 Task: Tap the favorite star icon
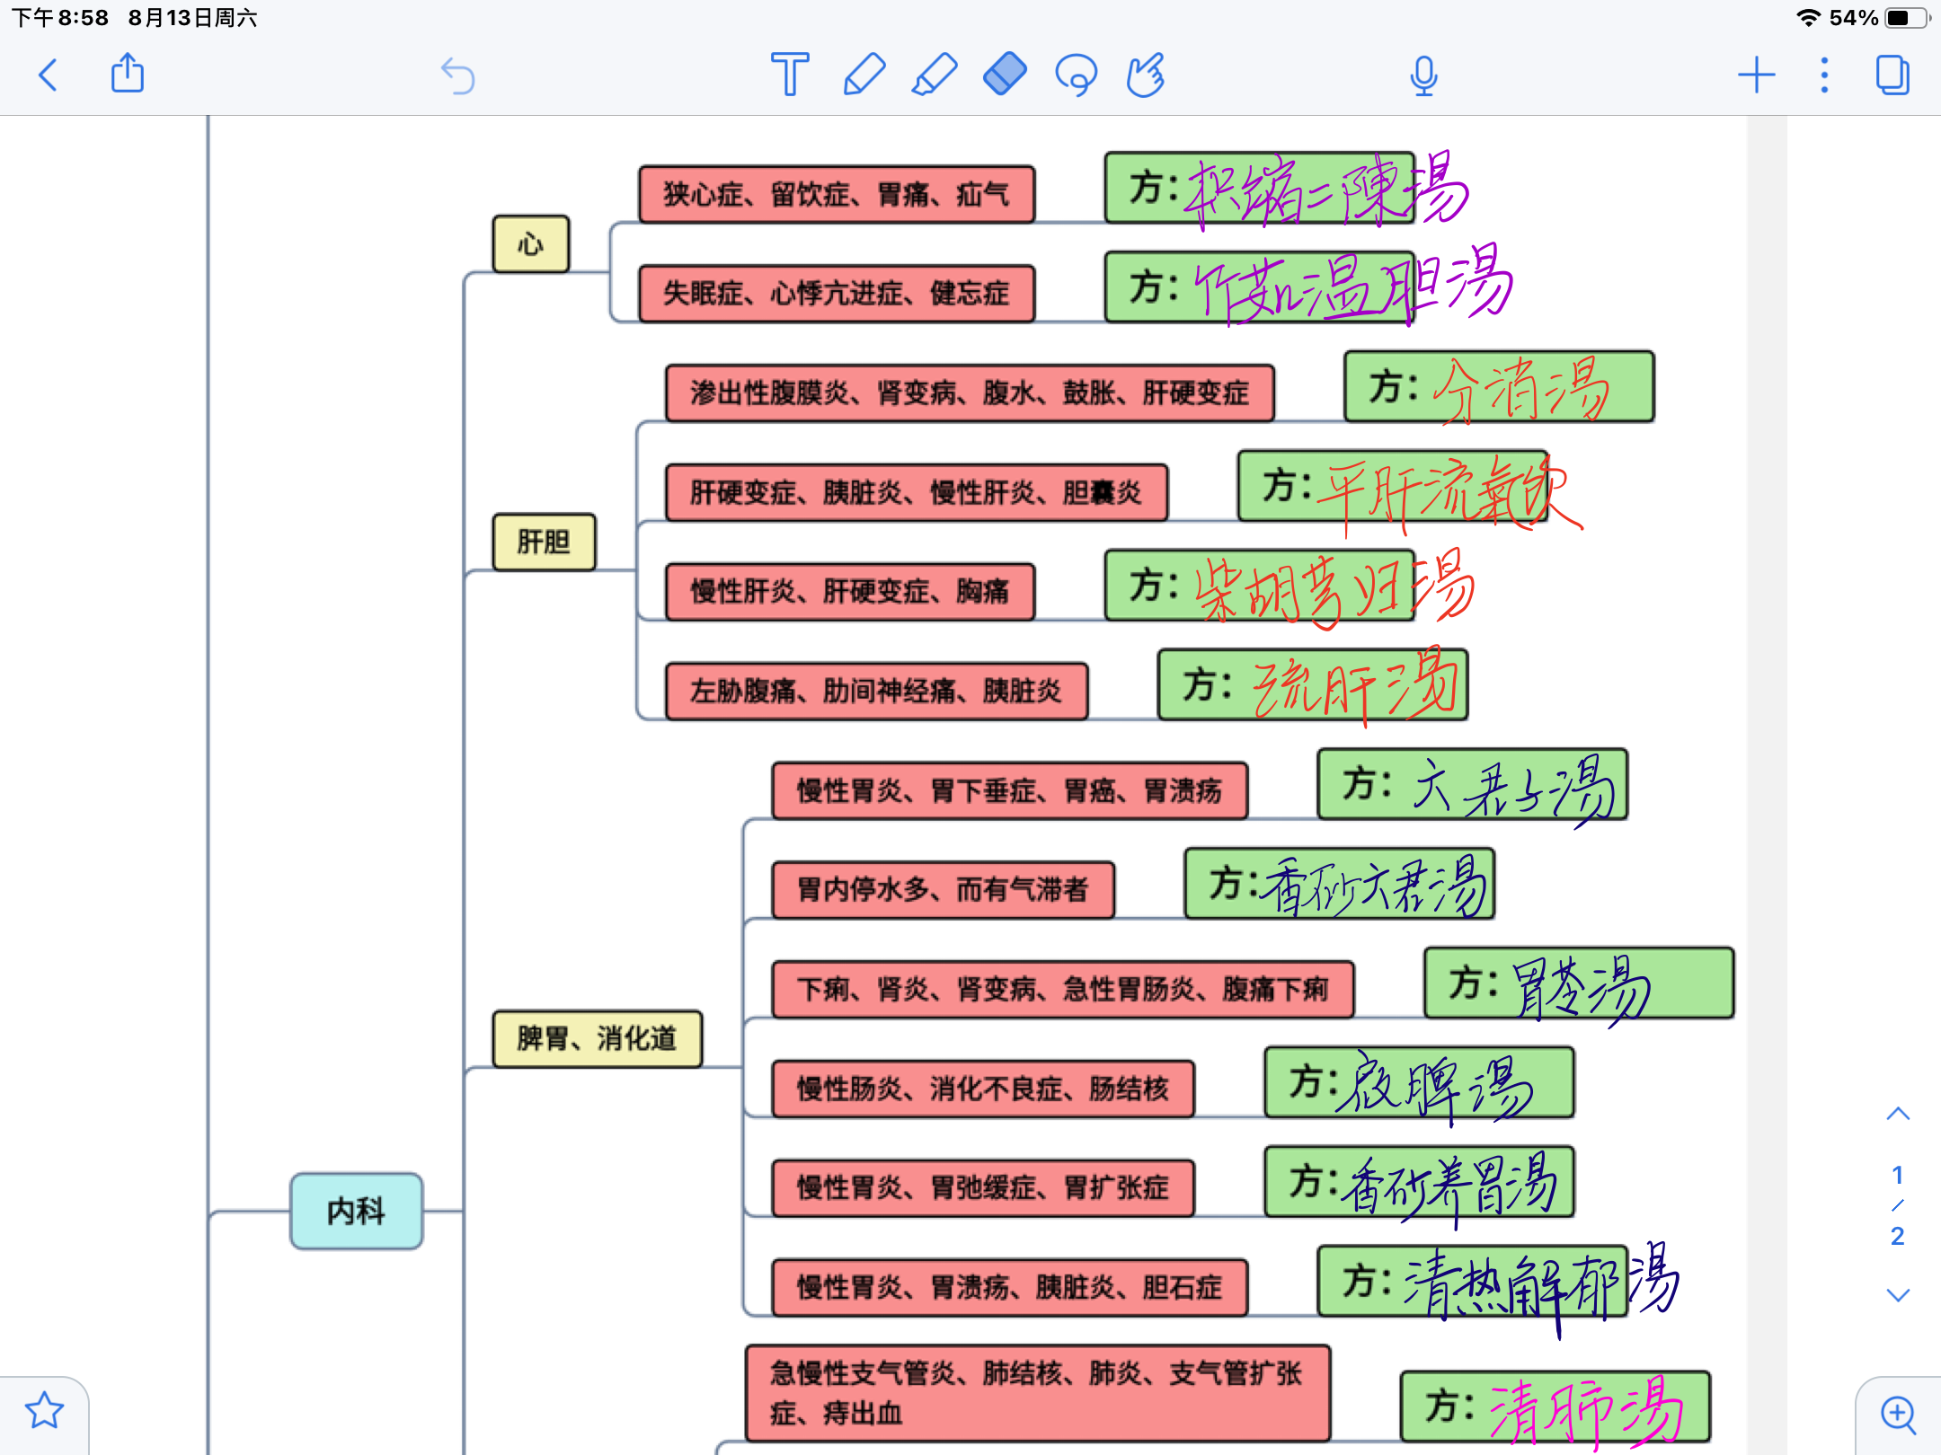[x=44, y=1410]
